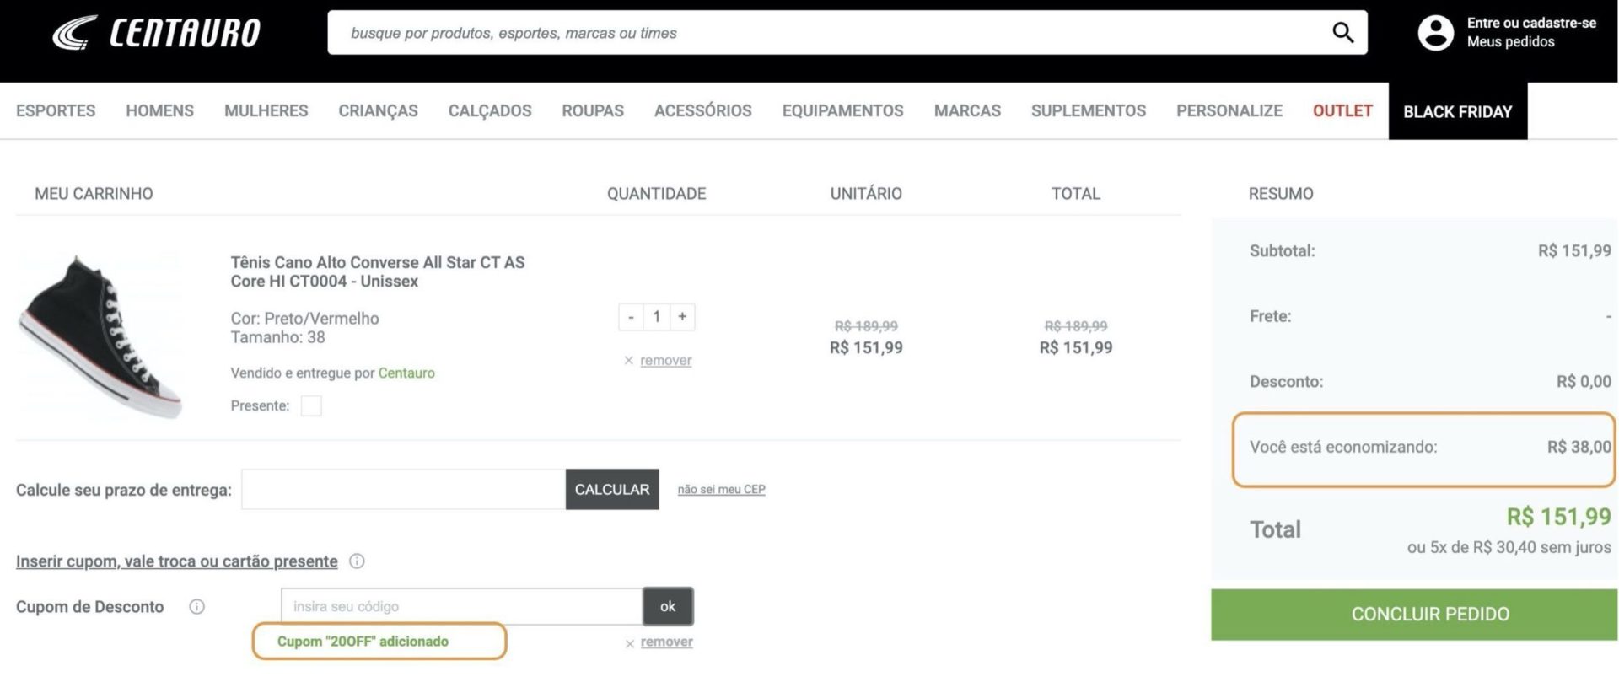Click the X icon next to coupon remover

coord(629,643)
